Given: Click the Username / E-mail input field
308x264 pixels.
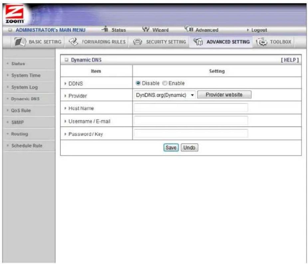Looking at the screenshot, I should 191,120.
